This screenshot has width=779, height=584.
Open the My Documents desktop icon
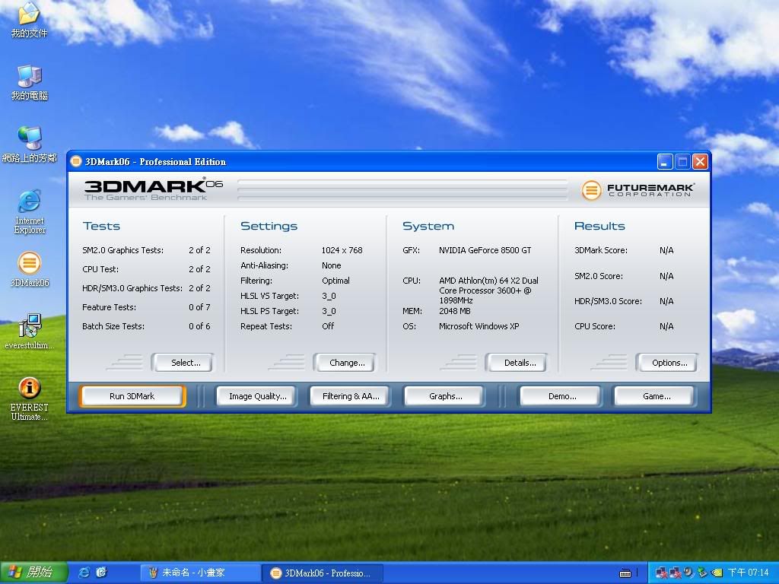point(29,20)
